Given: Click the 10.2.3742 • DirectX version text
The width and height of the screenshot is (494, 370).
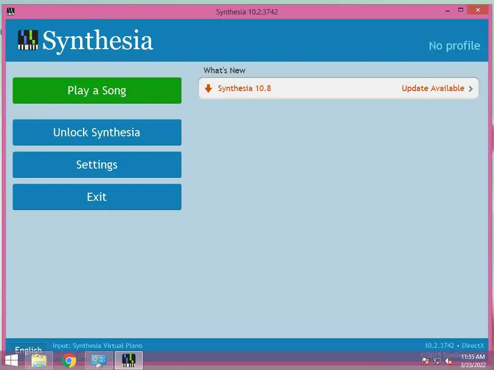Looking at the screenshot, I should tap(454, 345).
